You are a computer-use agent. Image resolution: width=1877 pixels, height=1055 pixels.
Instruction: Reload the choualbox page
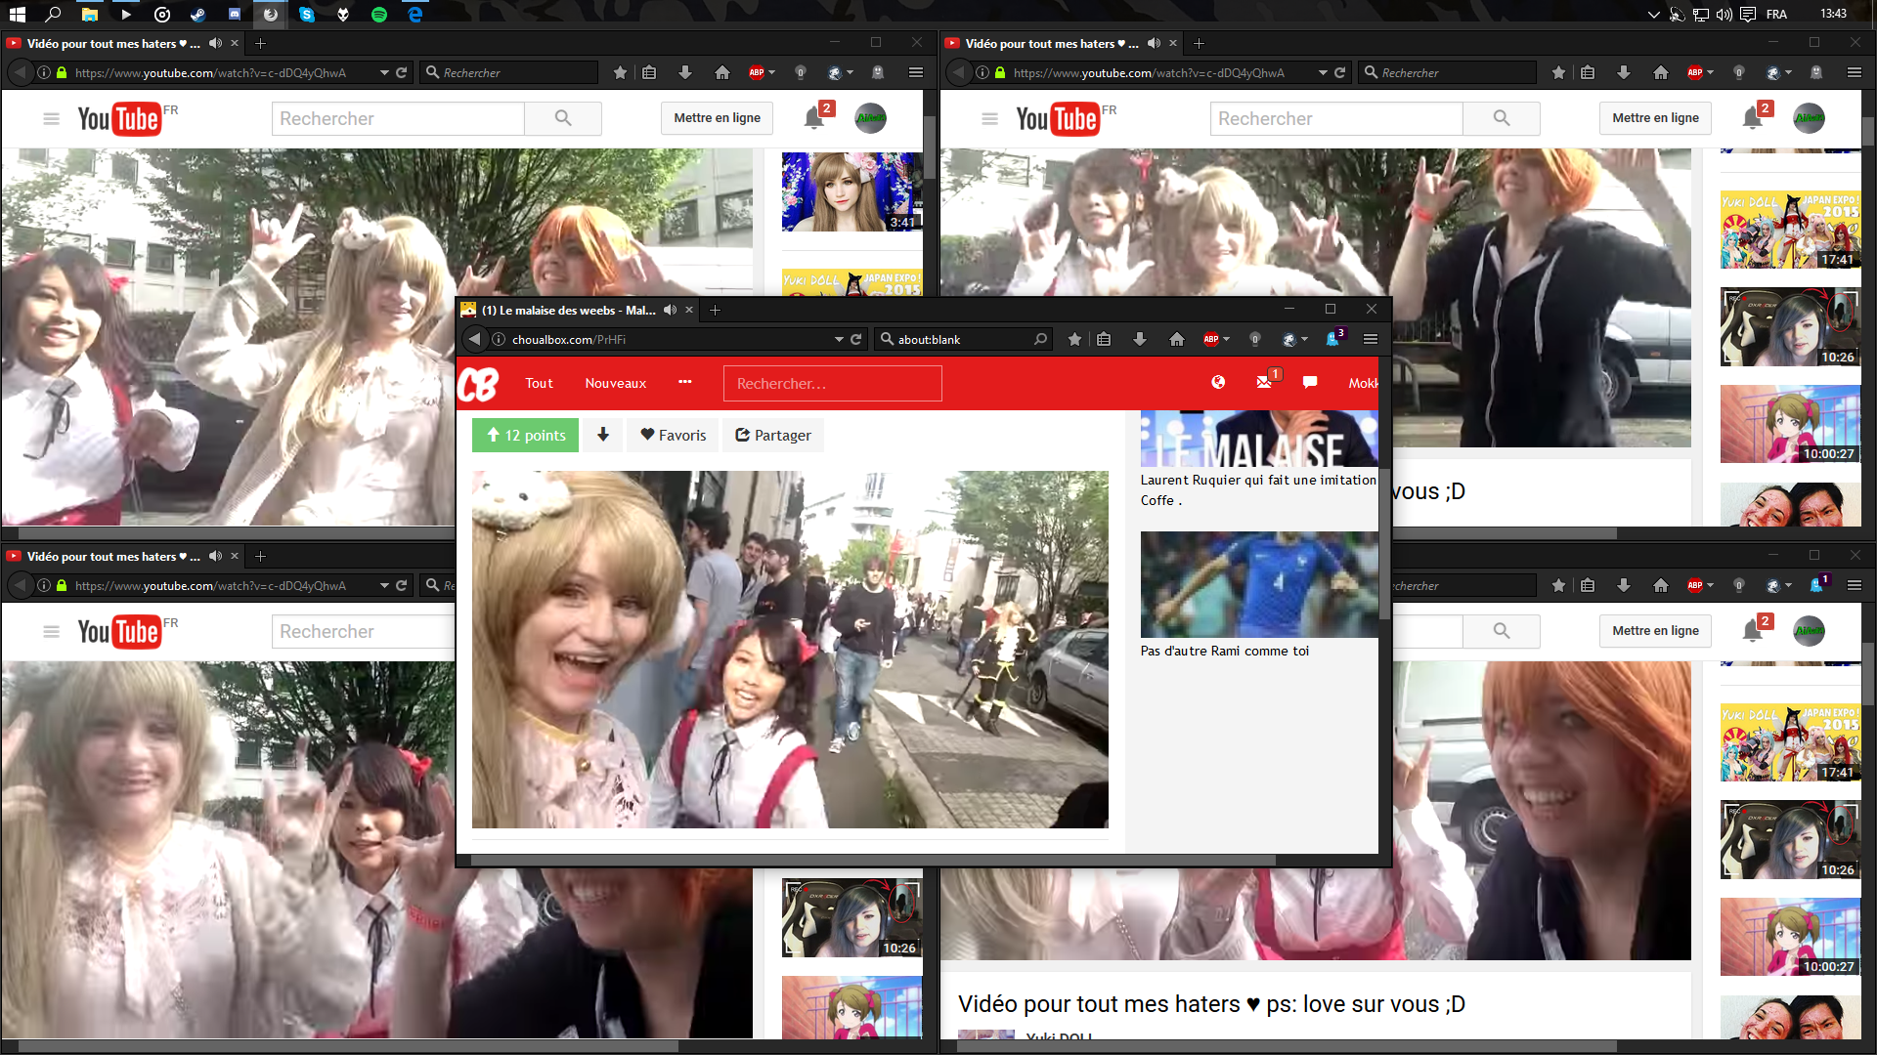pyautogui.click(x=855, y=339)
